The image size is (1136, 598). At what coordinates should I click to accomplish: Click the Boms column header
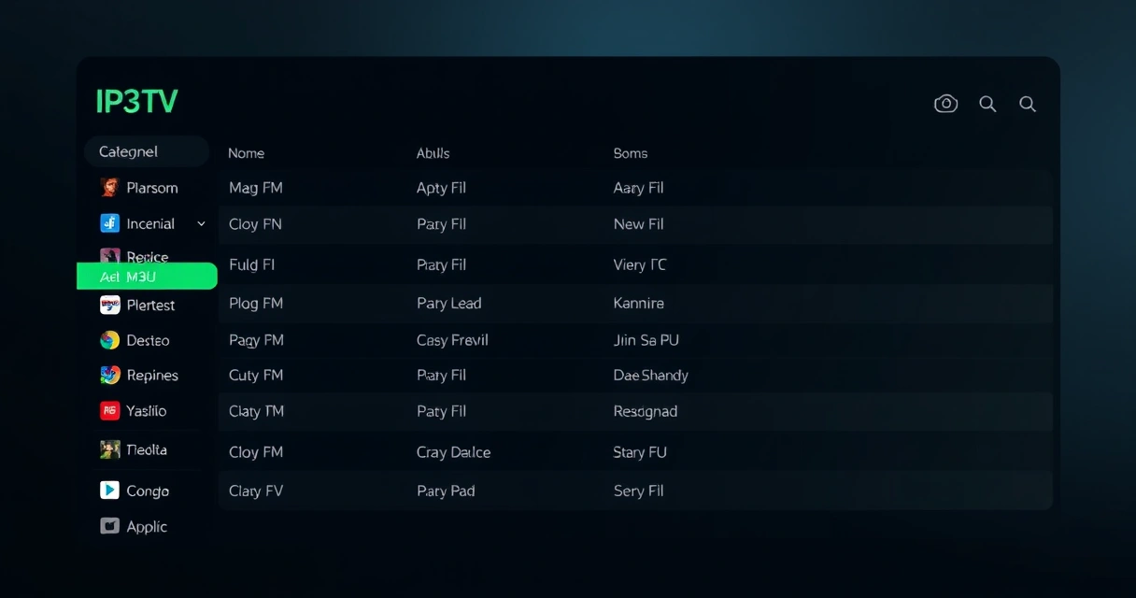(631, 153)
